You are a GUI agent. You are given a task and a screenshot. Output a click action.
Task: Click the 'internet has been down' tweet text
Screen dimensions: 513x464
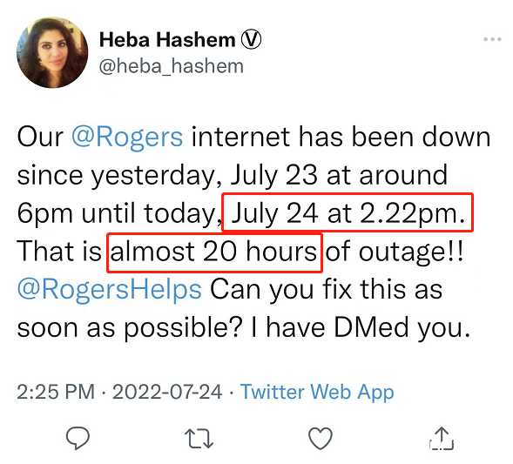(341, 137)
